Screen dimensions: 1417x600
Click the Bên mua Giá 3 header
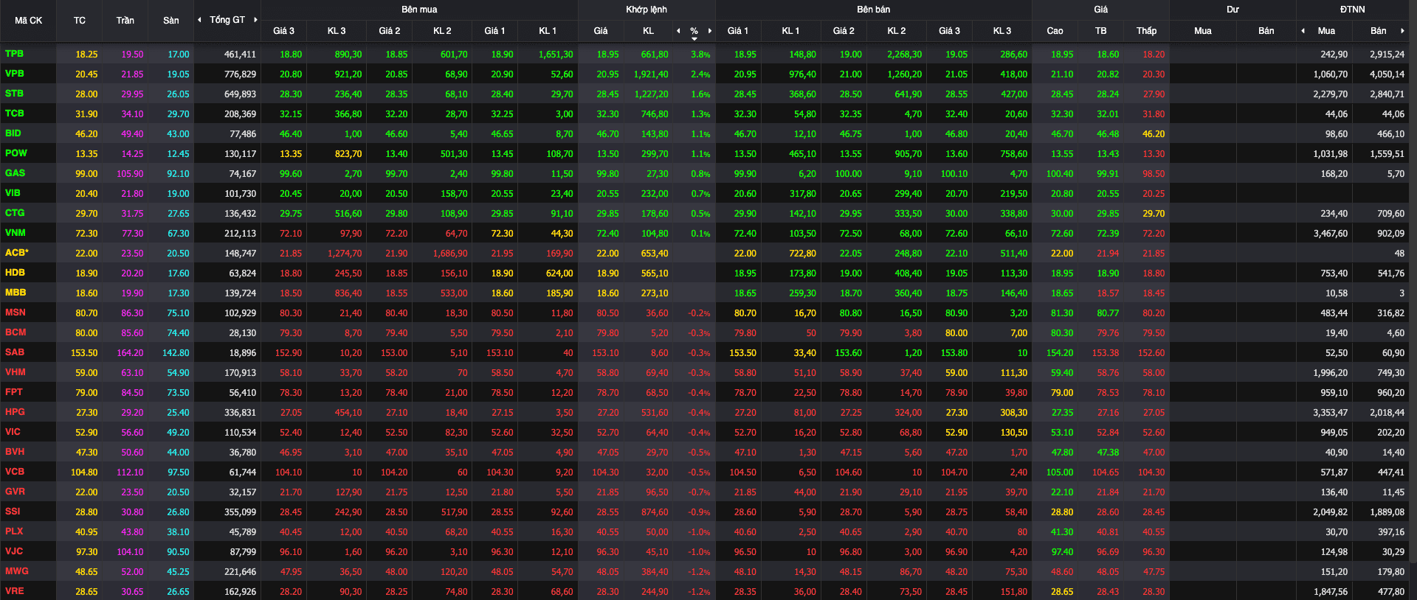tap(283, 31)
